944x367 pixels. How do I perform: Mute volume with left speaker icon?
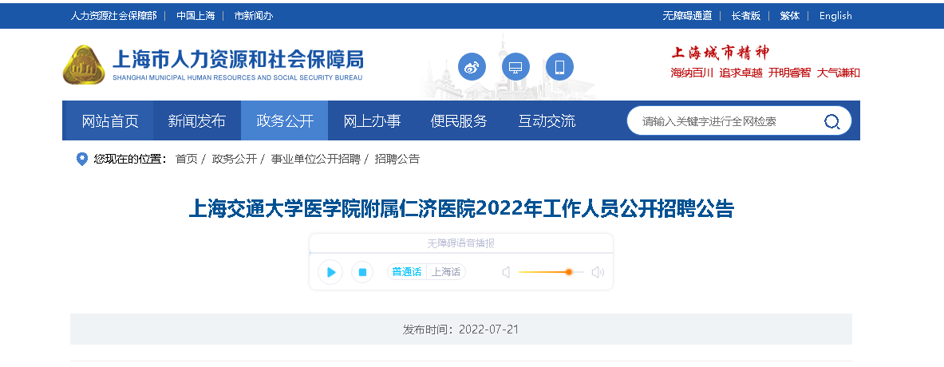pos(506,273)
